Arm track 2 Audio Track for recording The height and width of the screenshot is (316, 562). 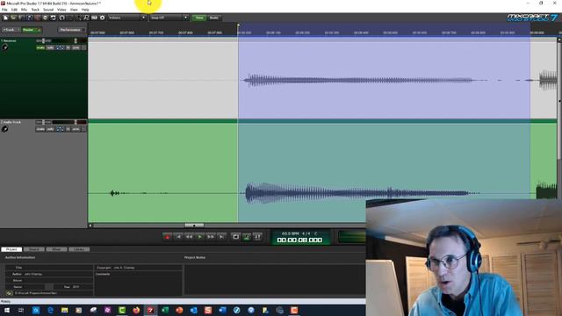click(x=76, y=129)
